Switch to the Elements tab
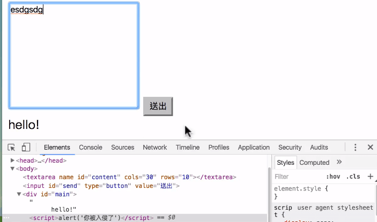Viewport: 377px width, 222px height. coord(57,147)
